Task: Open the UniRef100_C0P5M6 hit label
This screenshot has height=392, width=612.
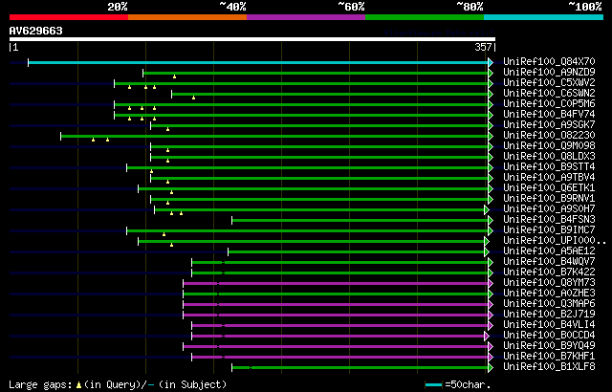Action: 549,104
